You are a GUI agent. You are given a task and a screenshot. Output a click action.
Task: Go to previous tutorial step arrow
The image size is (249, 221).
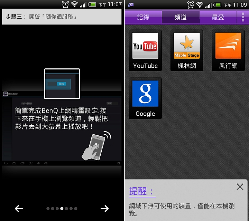[x=19, y=209]
